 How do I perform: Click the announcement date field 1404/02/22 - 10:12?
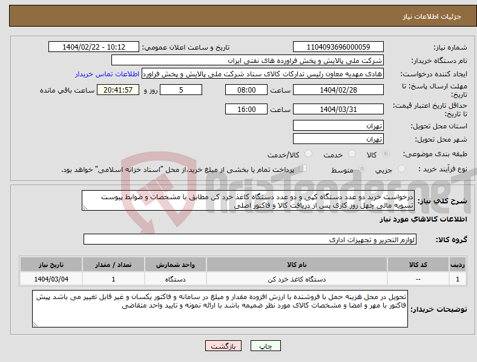click(x=94, y=47)
